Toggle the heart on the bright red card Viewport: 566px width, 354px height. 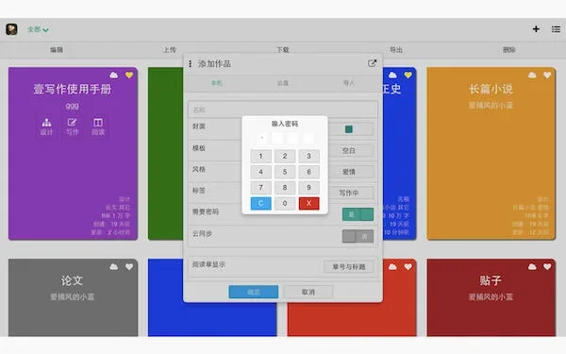[408, 266]
